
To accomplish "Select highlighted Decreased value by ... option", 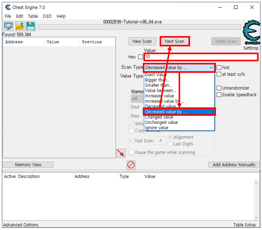I will (x=179, y=112).
